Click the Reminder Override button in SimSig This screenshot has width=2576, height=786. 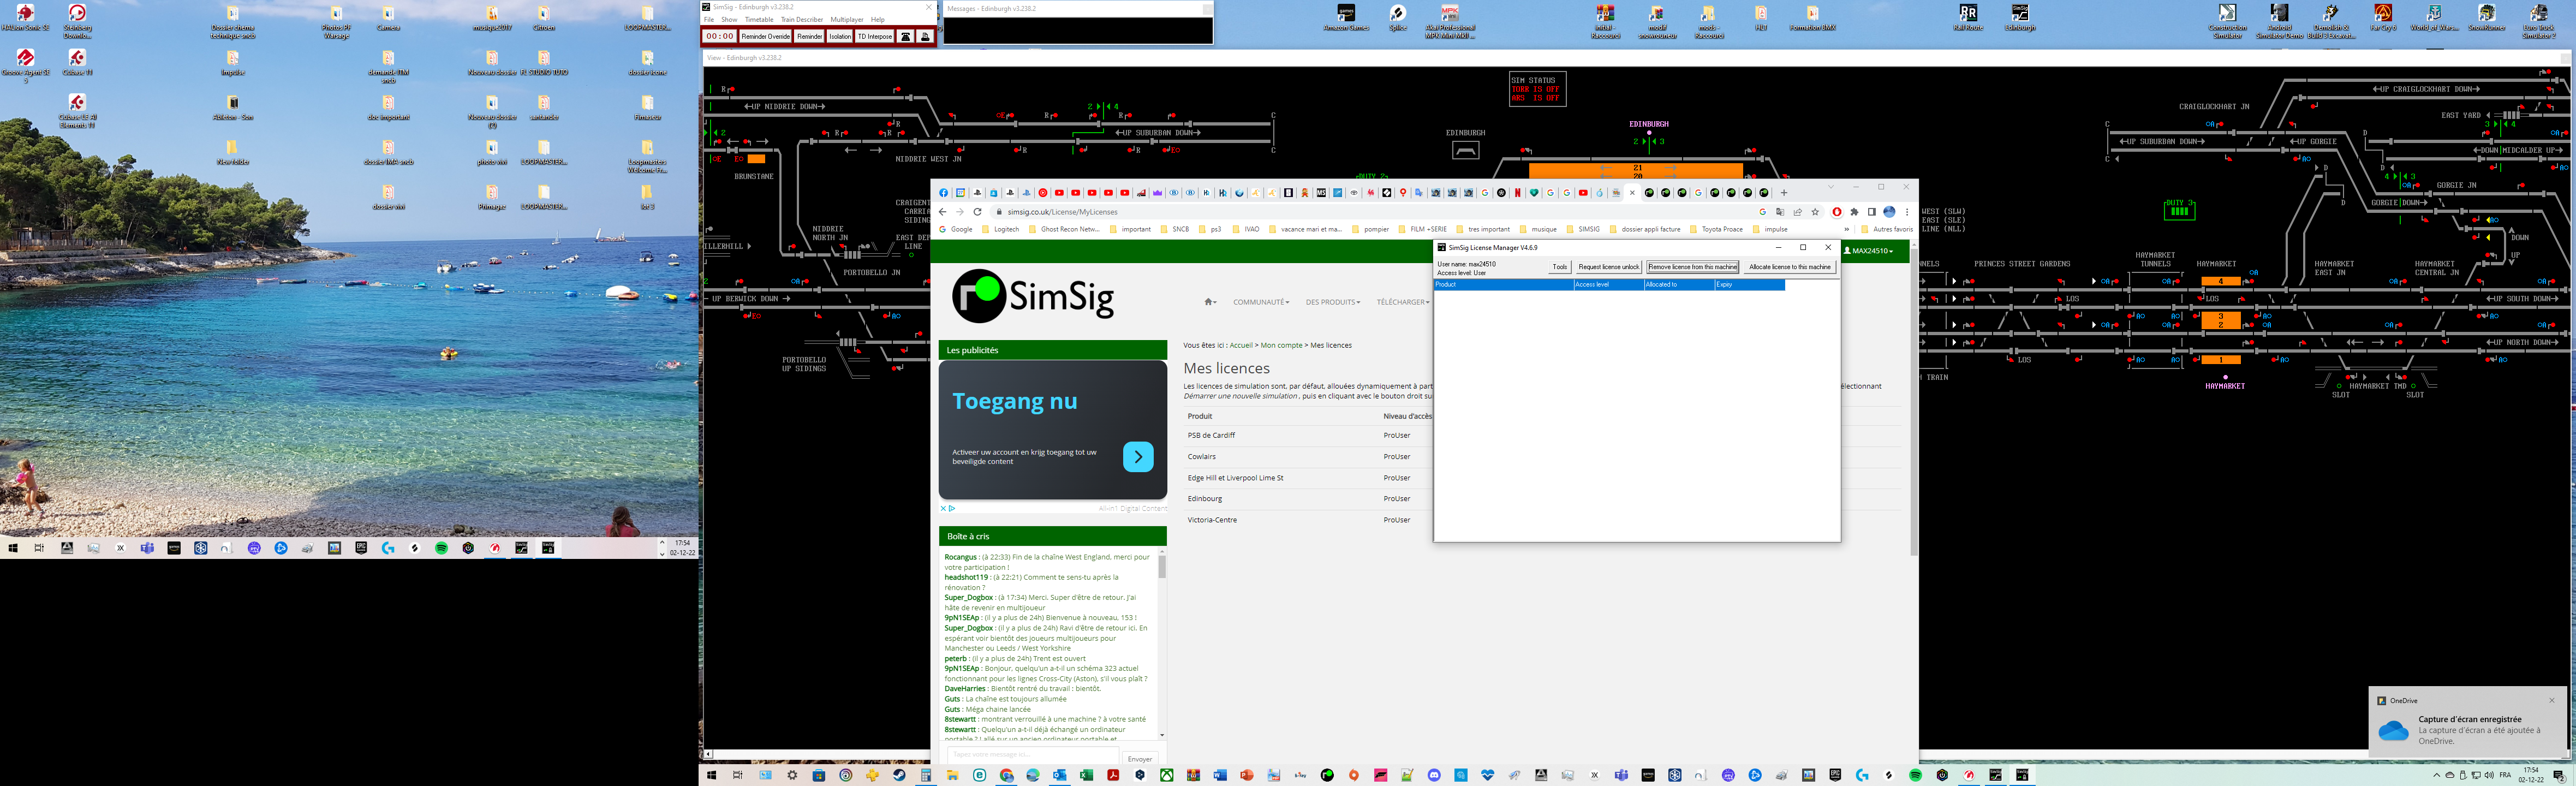(766, 36)
